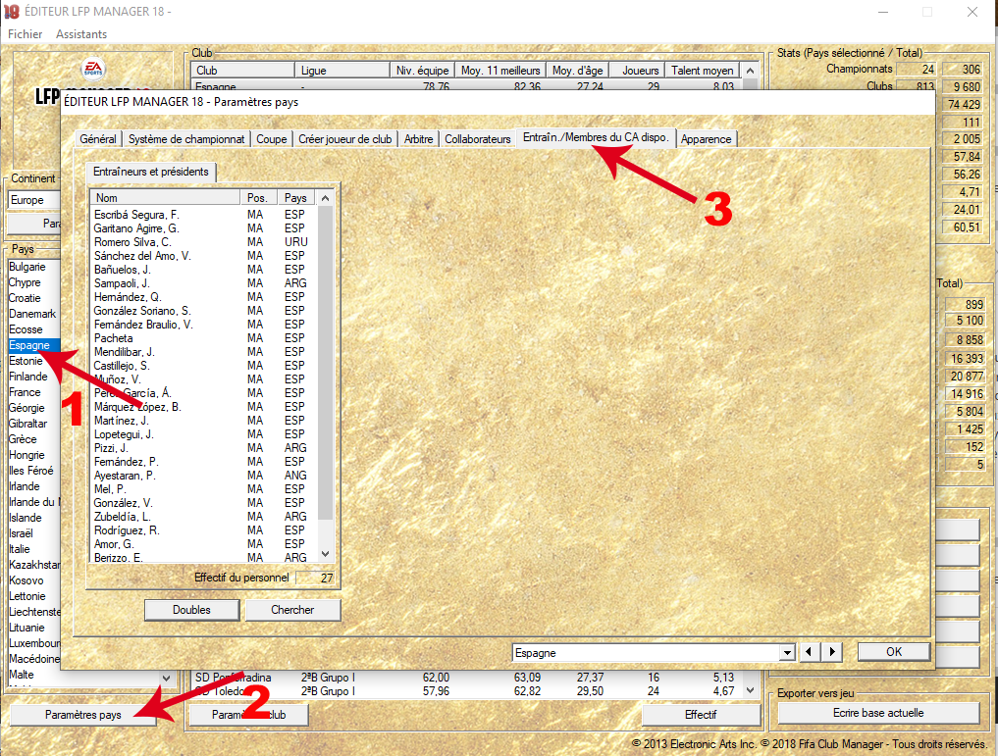This screenshot has width=998, height=756.
Task: Click the coaches list vertical scrollbar track
Action: pos(325,376)
